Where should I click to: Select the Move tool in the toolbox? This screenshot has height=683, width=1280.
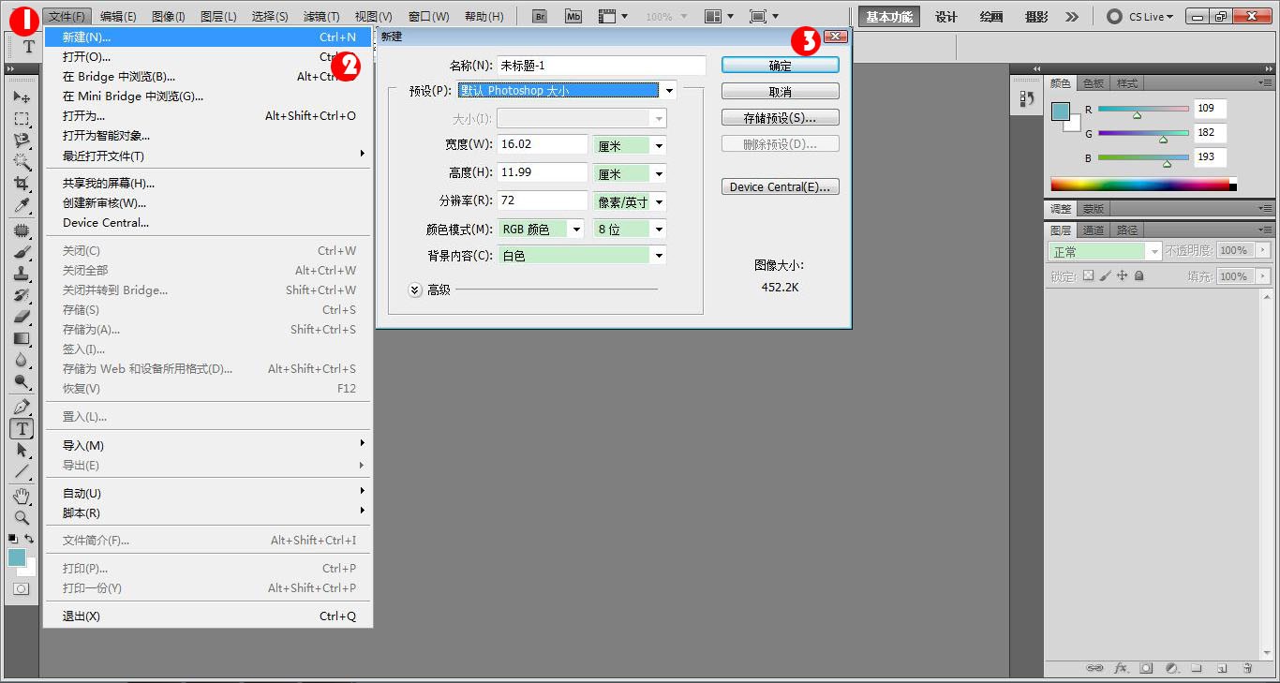(22, 97)
